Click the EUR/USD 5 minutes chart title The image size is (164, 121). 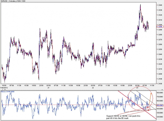pos(13,1)
